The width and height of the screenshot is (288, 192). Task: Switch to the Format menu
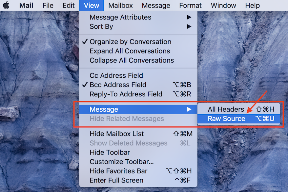pyautogui.click(x=190, y=5)
